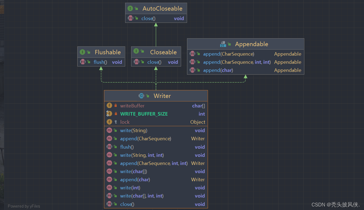Image resolution: width=364 pixels, height=210 pixels.
Task: Select write(char[], int, int) method
Action: pyautogui.click(x=156, y=196)
